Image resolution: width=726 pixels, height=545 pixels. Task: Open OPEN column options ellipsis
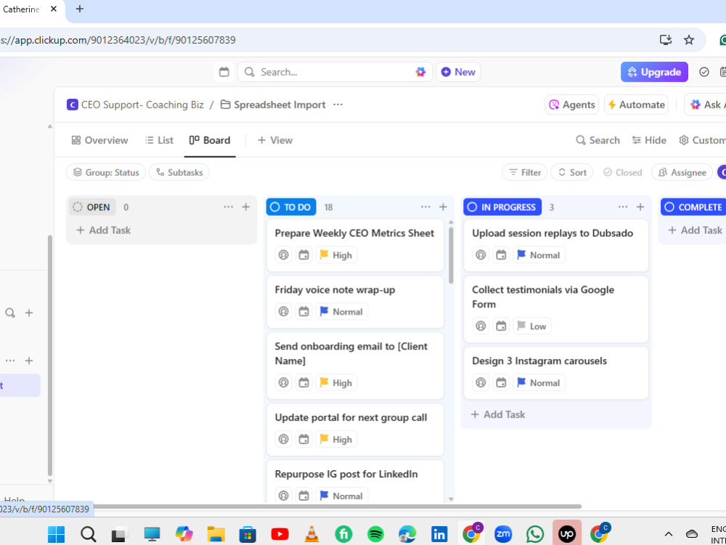(228, 206)
